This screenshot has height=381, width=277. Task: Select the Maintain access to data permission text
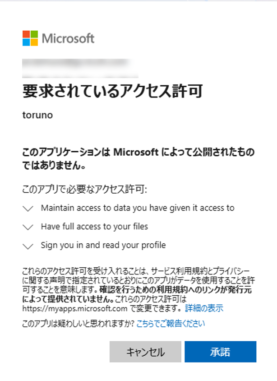coord(138,208)
